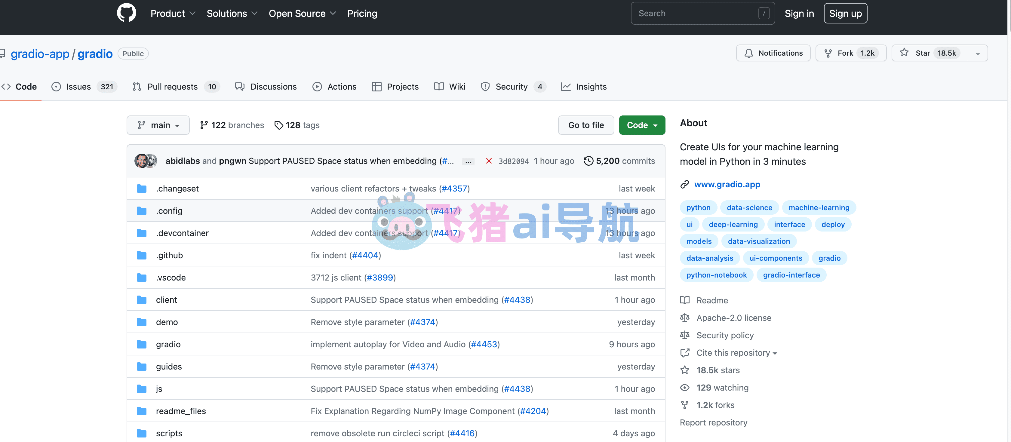Open the main branch dropdown
This screenshot has height=442, width=1011.
[x=158, y=125]
